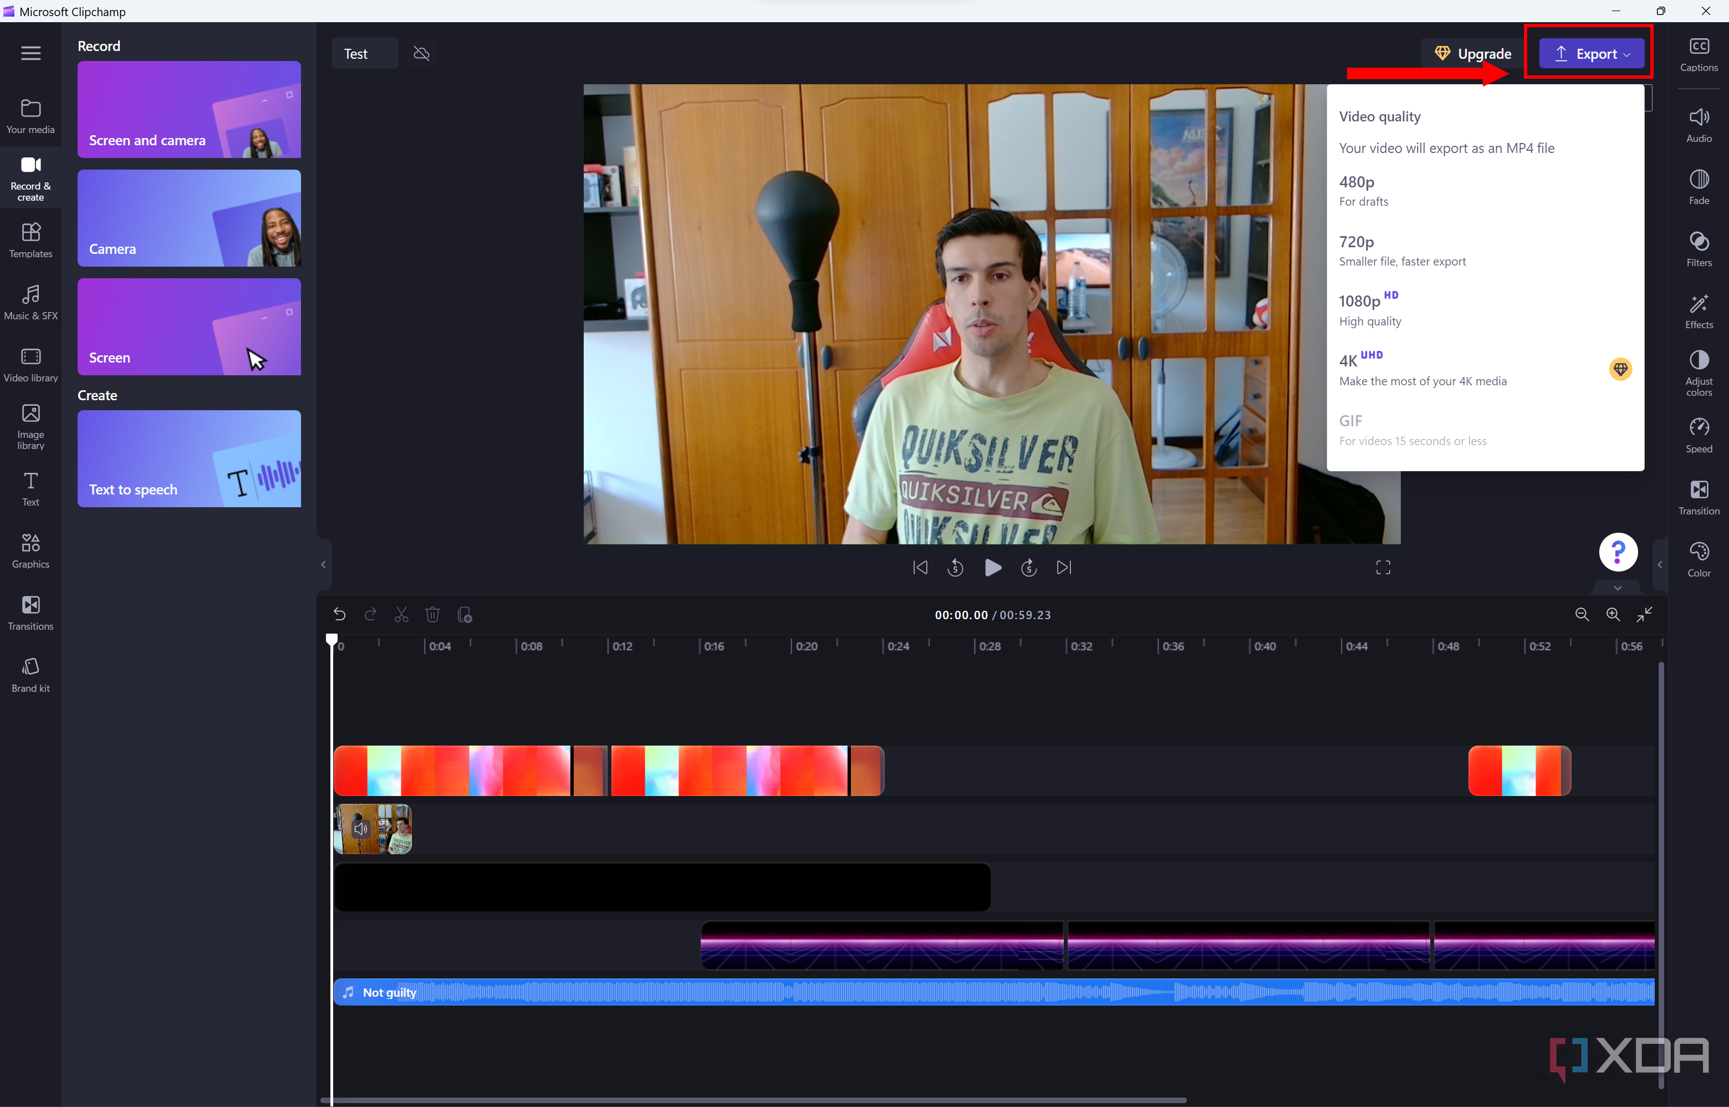The width and height of the screenshot is (1729, 1107).
Task: Collapse the help button chevron
Action: point(1617,588)
